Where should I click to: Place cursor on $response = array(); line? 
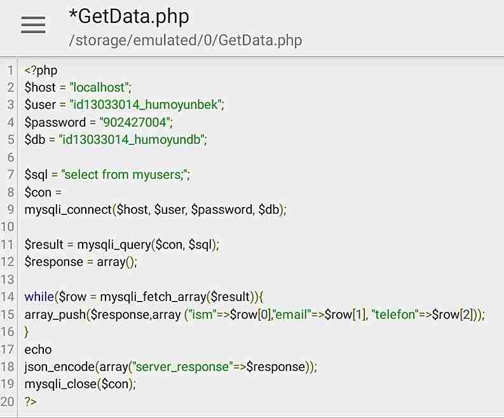[81, 262]
